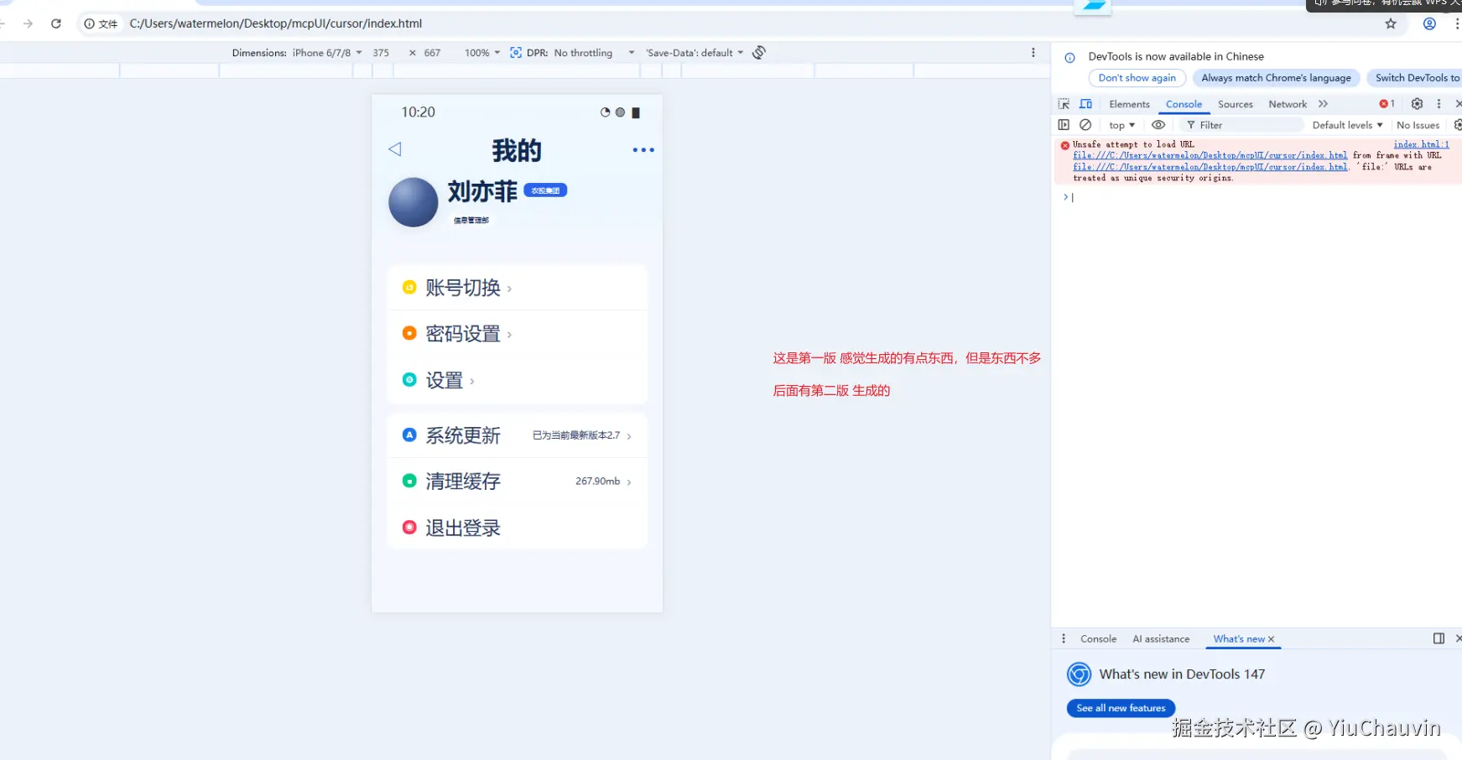Click the red error count badge

(x=1387, y=104)
